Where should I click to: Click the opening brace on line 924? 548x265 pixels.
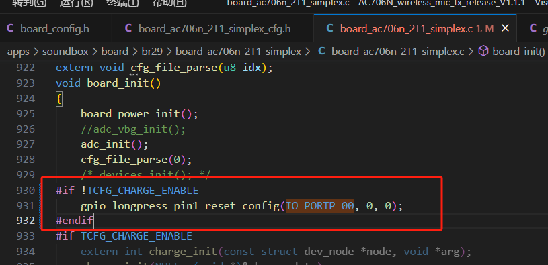click(58, 99)
